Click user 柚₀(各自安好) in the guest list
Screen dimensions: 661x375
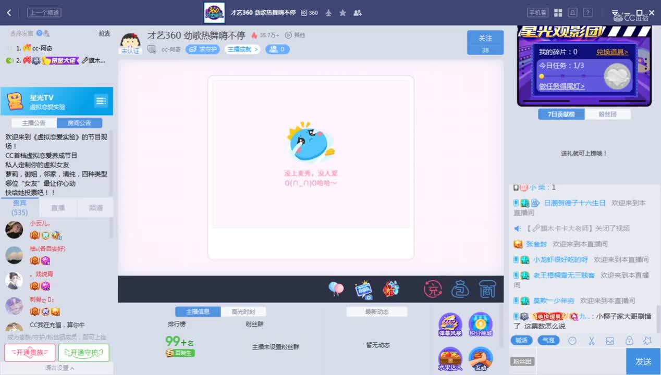pyautogui.click(x=47, y=249)
